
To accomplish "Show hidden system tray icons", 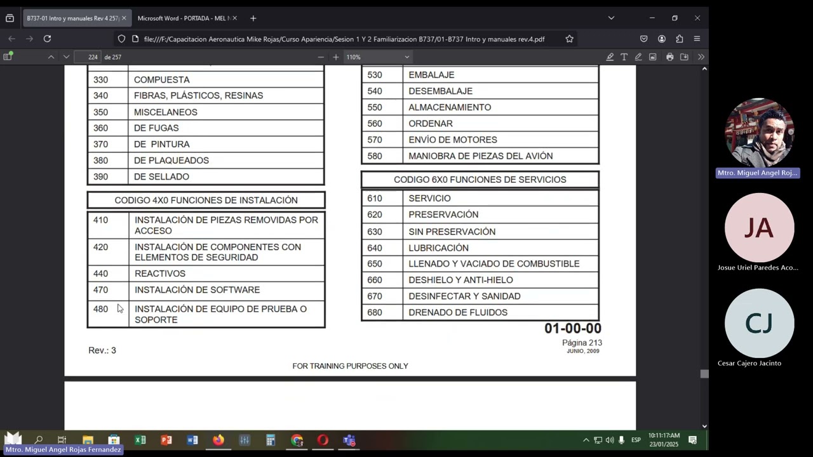I will (x=586, y=440).
